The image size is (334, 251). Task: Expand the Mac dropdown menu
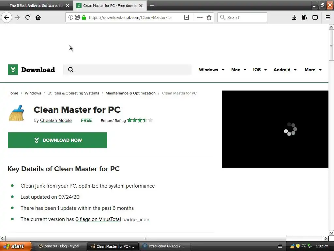[239, 70]
